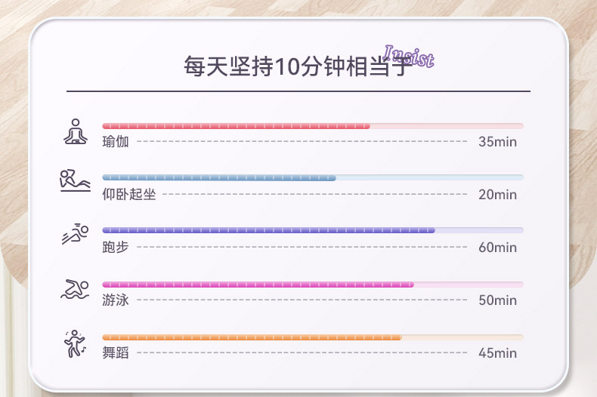Select the 45min dance duration

(x=497, y=353)
